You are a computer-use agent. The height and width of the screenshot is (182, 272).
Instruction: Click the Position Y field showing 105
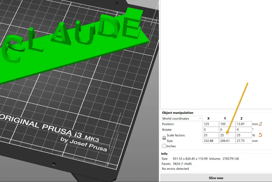pyautogui.click(x=227, y=124)
